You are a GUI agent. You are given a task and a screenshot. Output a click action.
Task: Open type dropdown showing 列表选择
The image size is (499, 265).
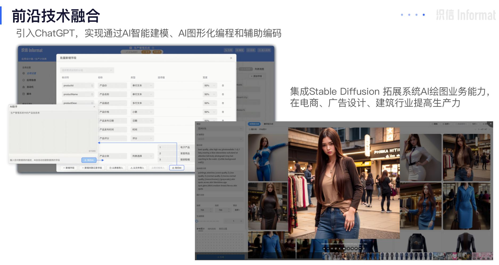(142, 156)
